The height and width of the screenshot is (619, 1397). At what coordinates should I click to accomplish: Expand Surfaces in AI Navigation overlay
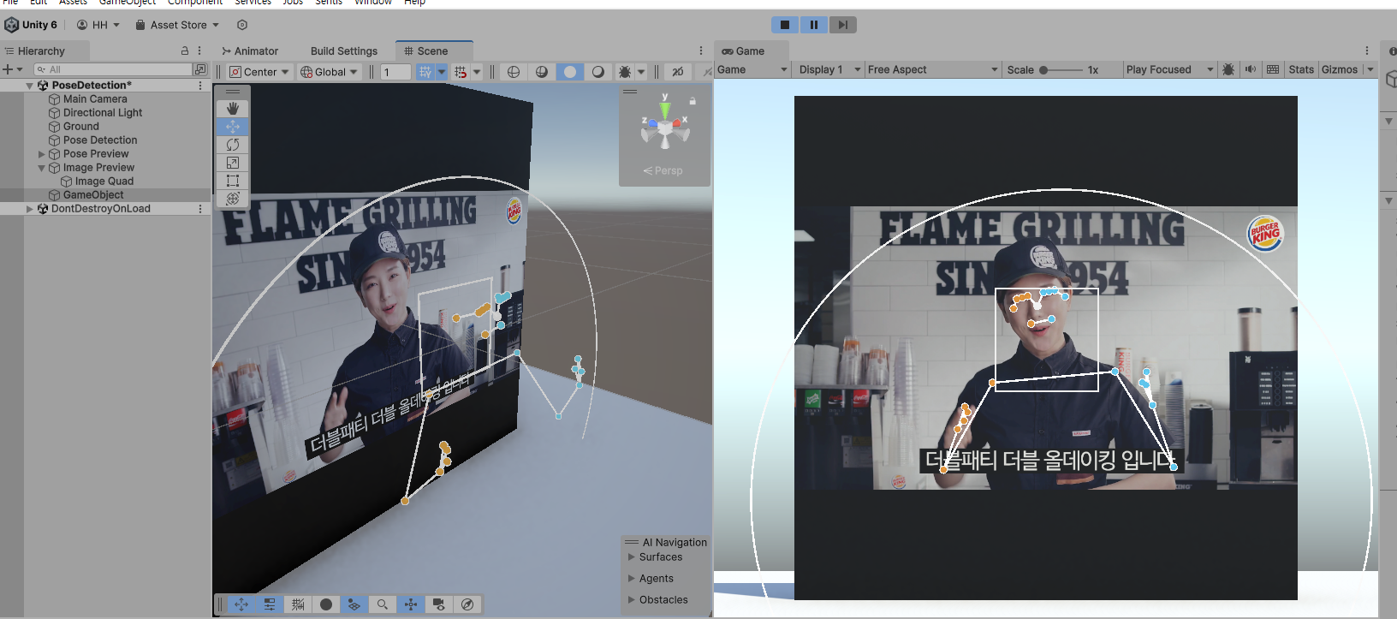pyautogui.click(x=632, y=557)
